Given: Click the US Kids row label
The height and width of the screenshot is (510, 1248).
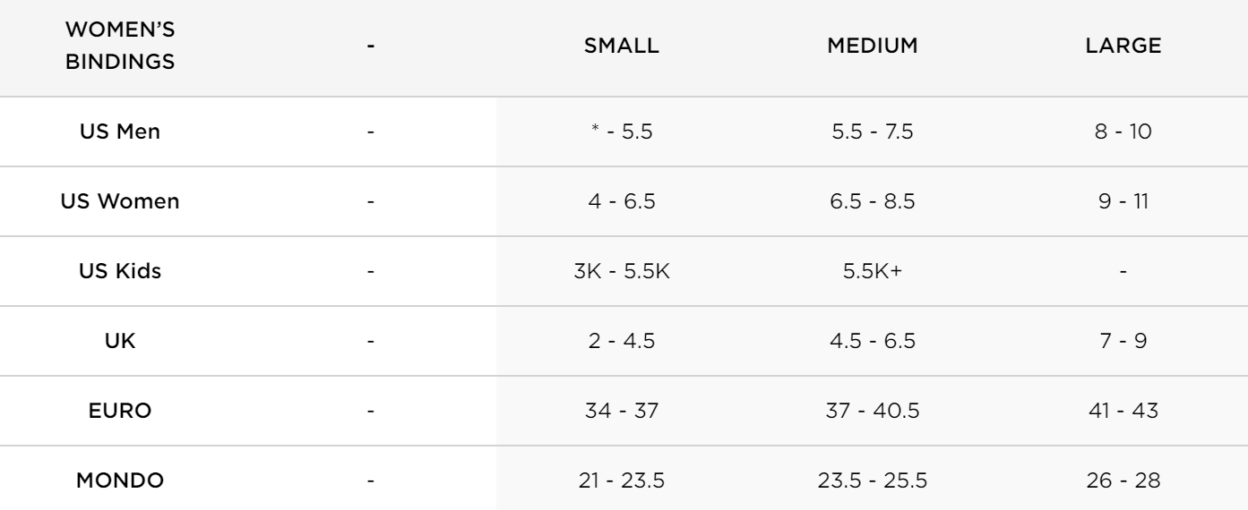Looking at the screenshot, I should point(120,271).
